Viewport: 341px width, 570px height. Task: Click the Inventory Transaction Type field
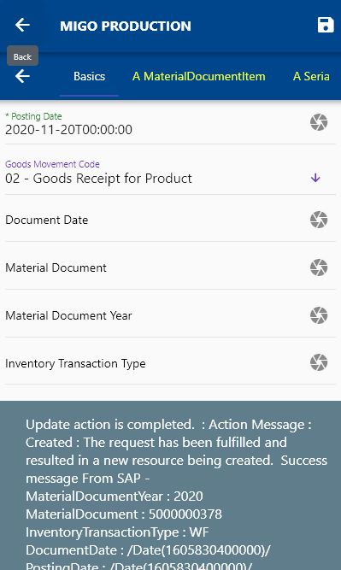tap(155, 363)
